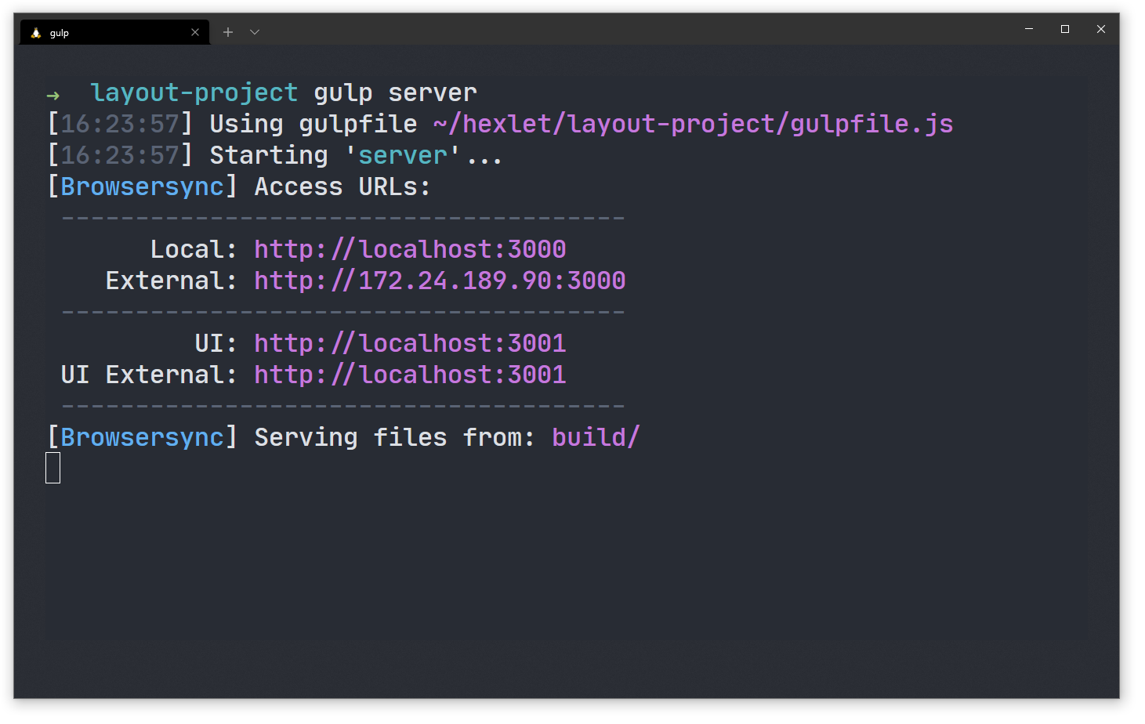Minimize the terminal window

1029,29
